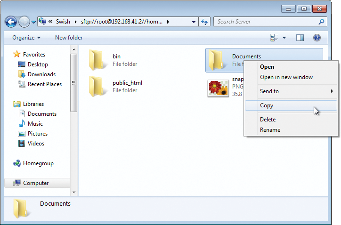Select the bin folder icon

(x=96, y=60)
